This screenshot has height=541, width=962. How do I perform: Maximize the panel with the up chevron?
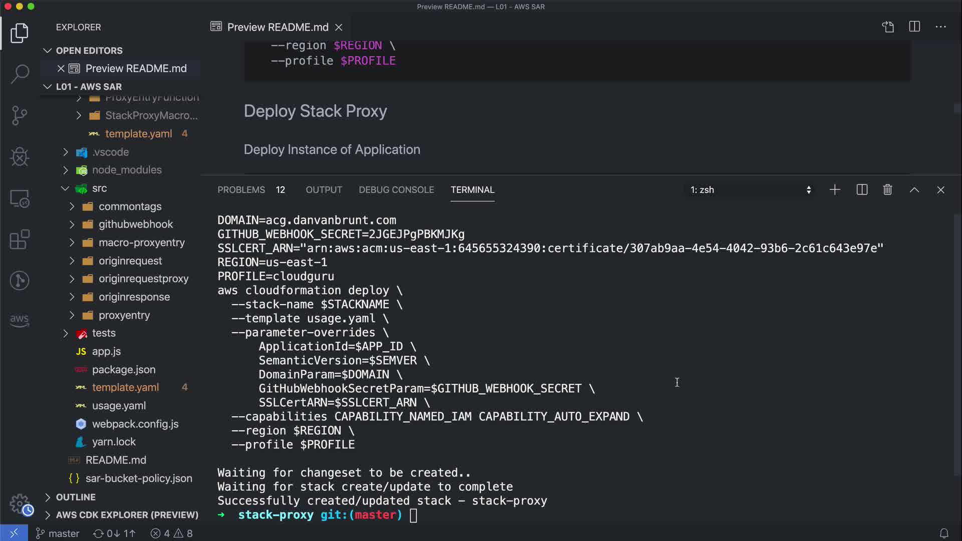coord(914,190)
